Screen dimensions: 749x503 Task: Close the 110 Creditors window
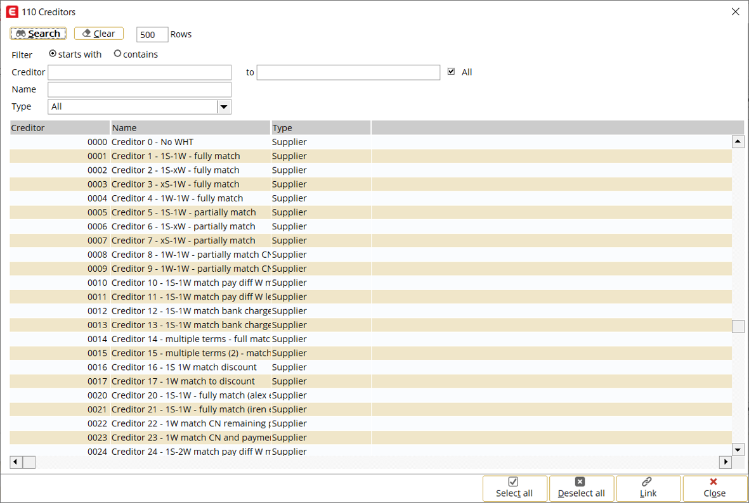click(736, 12)
